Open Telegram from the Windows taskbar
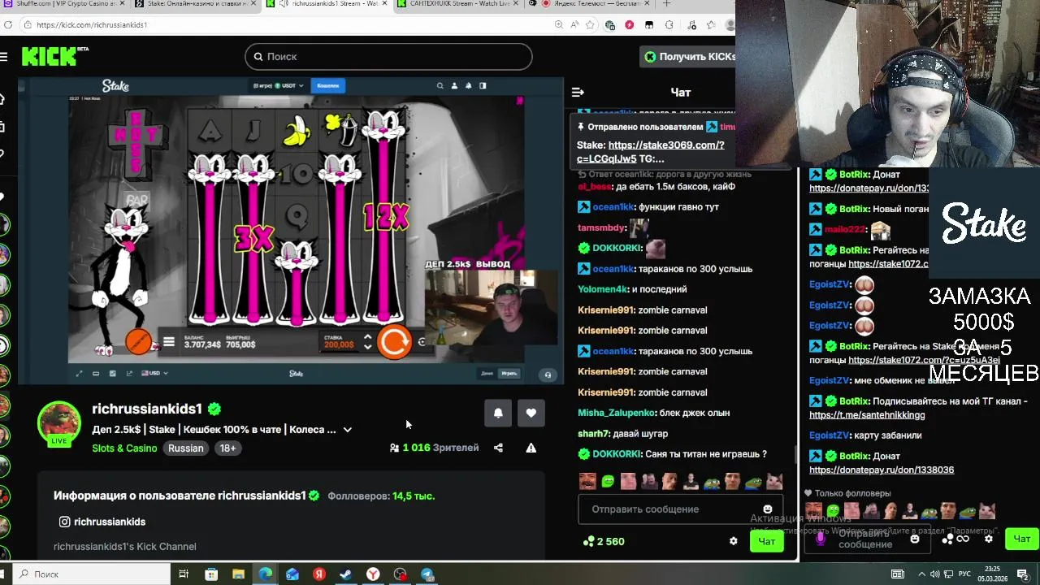1040x585 pixels. [x=427, y=574]
